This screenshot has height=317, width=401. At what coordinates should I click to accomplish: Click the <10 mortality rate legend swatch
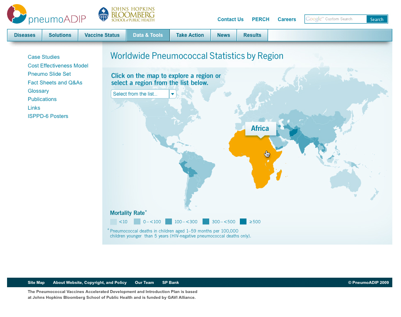coord(114,221)
